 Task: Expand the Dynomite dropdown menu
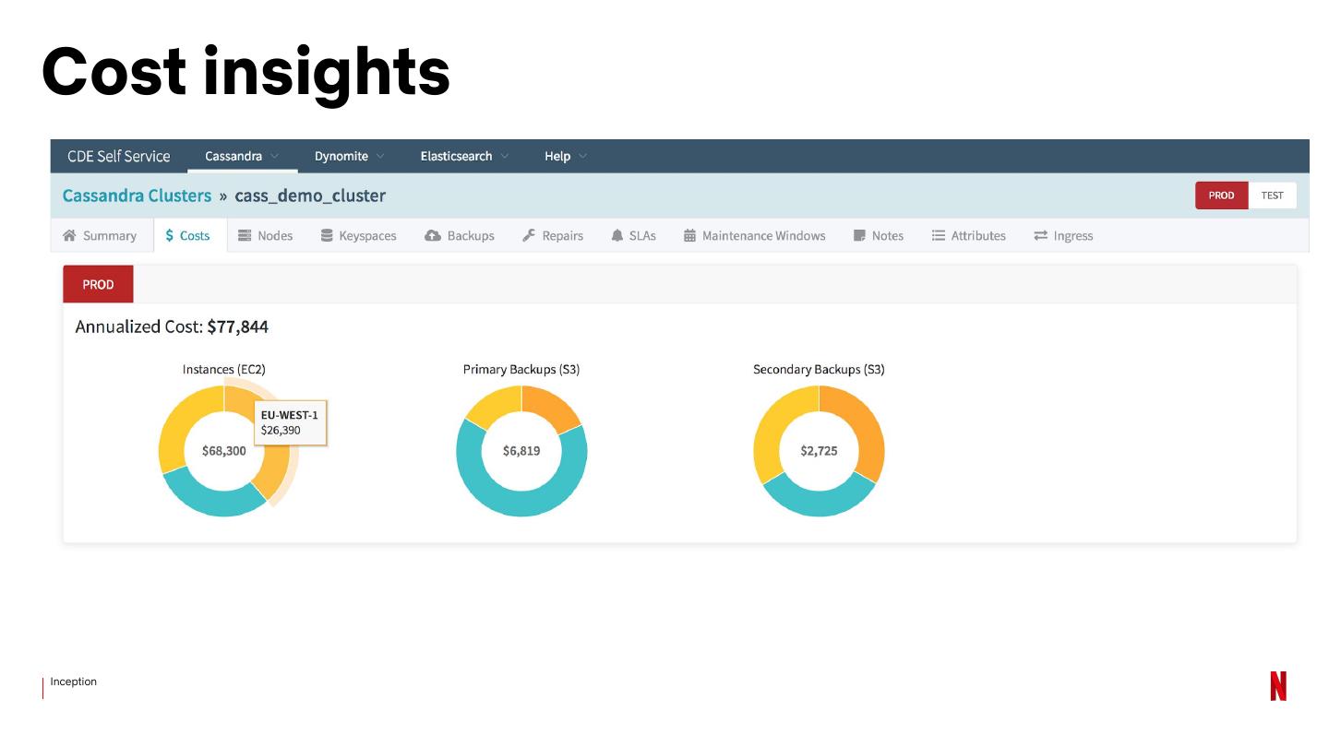point(350,156)
